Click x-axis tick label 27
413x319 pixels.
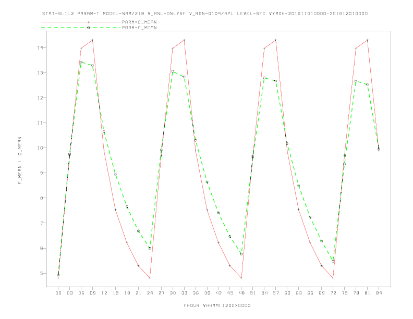tap(161, 293)
